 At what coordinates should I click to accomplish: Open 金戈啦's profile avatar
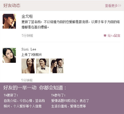tap(9, 21)
